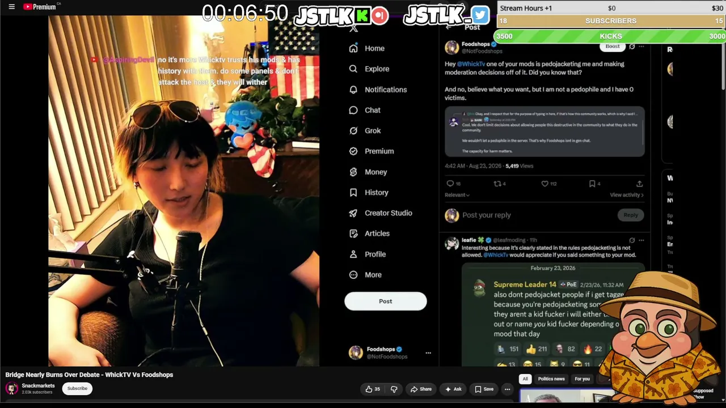Like the Foodshops post heart
Image resolution: width=726 pixels, height=408 pixels.
click(x=544, y=184)
